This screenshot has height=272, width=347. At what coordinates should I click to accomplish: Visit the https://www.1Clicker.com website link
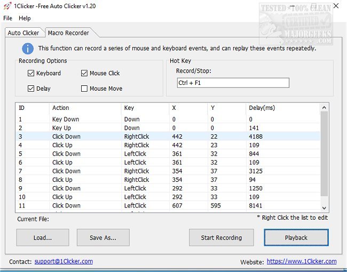[x=301, y=261]
